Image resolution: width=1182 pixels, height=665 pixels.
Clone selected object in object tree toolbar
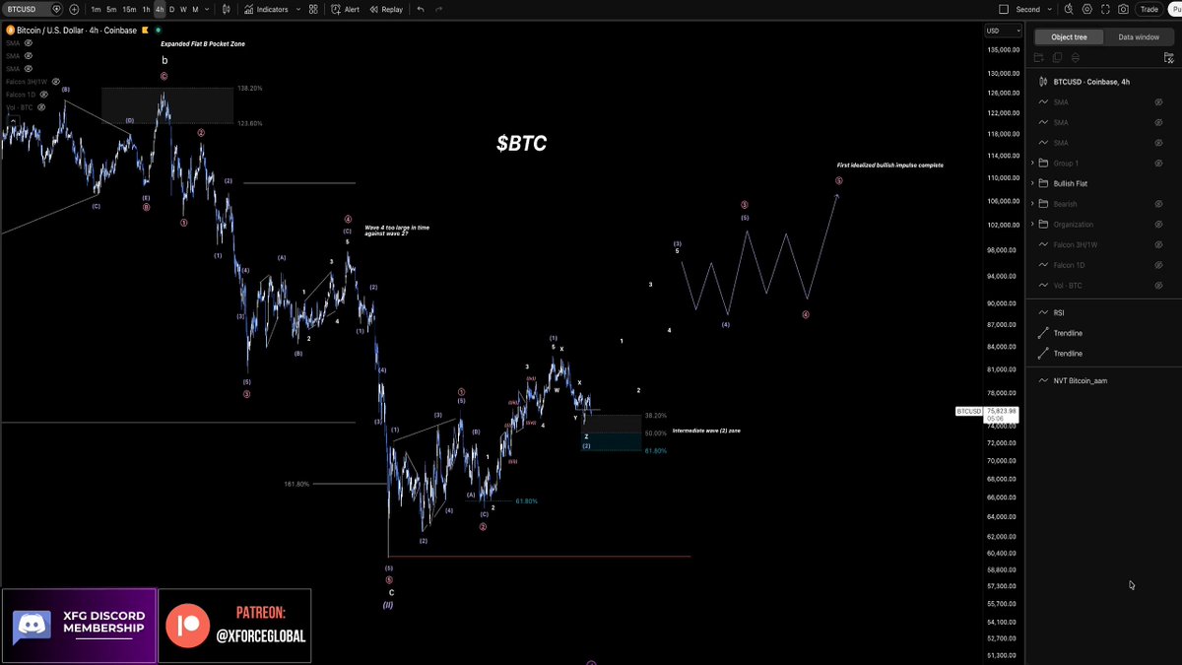point(1057,58)
